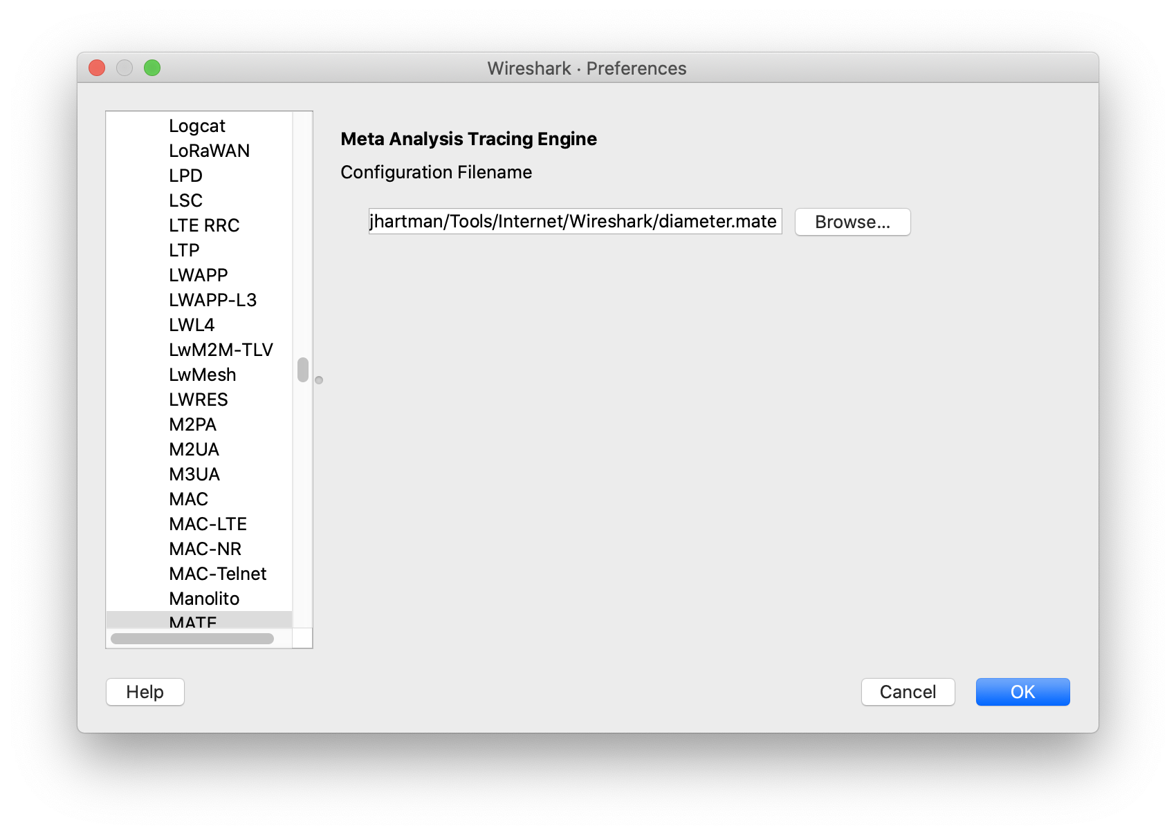1176x835 pixels.
Task: Click the vertical scrollbar thumb in protocol list
Action: [303, 370]
